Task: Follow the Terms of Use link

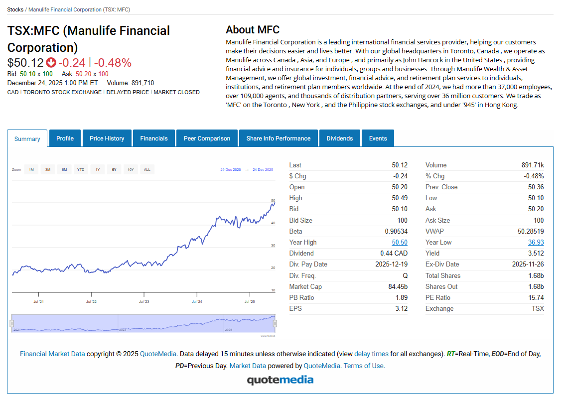Action: [364, 366]
